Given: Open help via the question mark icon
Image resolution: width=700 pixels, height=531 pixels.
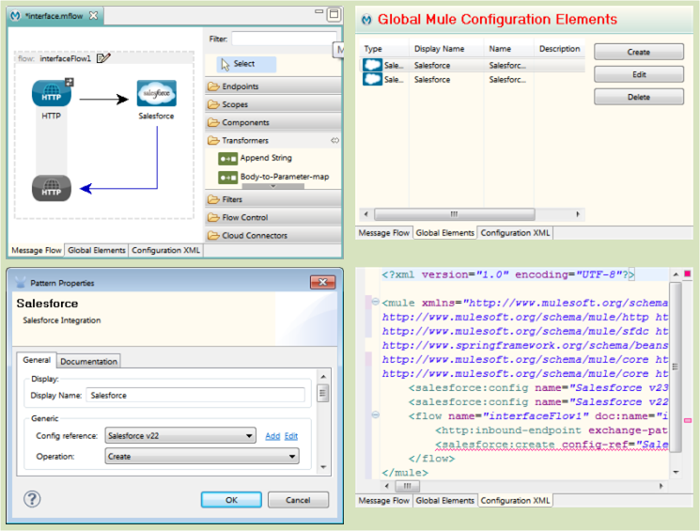Looking at the screenshot, I should click(33, 499).
